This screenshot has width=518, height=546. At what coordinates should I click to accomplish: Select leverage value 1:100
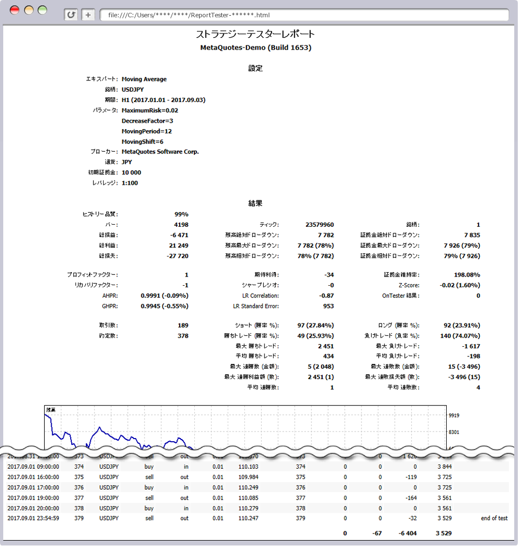(129, 183)
